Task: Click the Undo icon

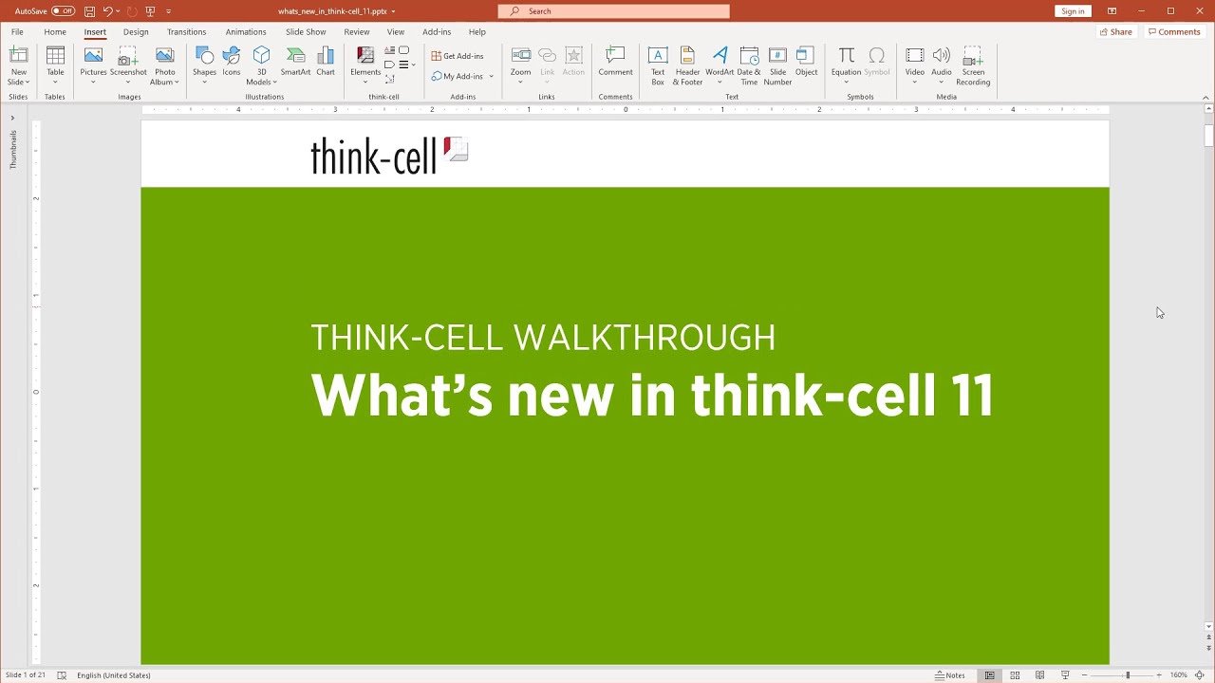Action: click(107, 11)
